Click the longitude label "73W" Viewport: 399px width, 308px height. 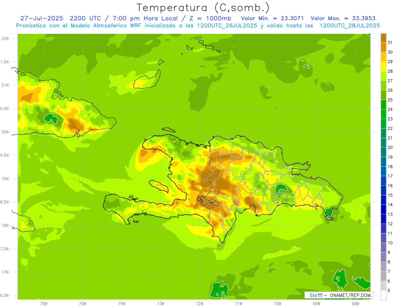point(161,304)
